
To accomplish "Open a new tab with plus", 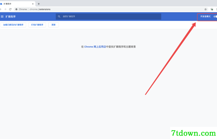I will pyautogui.click(x=39, y=4).
